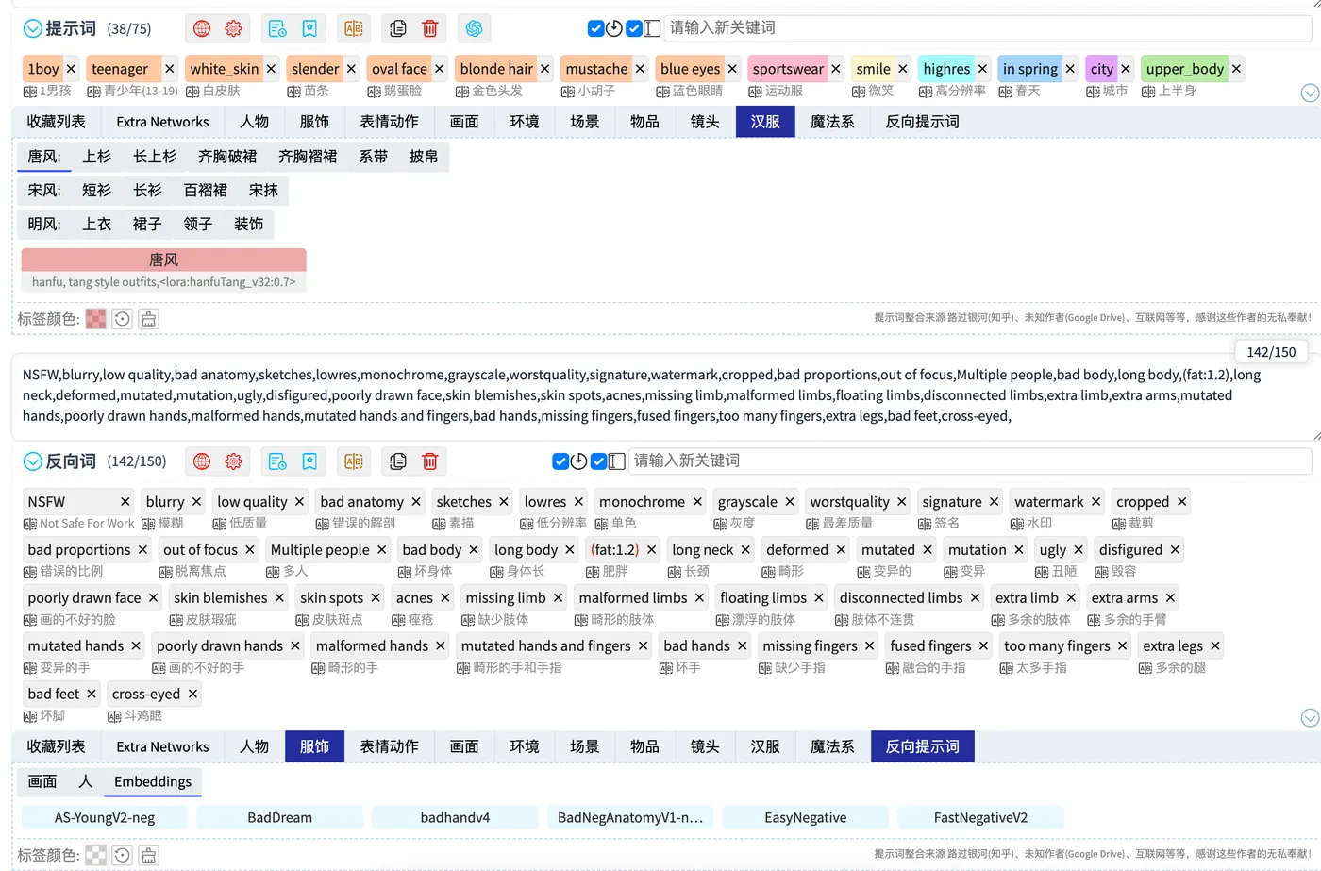Switch to the 魔法系 tab in the upper tab bar
The image size is (1321, 871).
[x=832, y=122]
